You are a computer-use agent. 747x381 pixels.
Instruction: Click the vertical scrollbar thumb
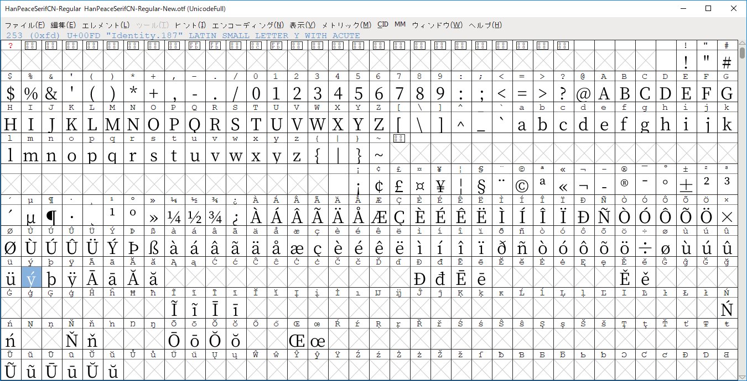[742, 53]
